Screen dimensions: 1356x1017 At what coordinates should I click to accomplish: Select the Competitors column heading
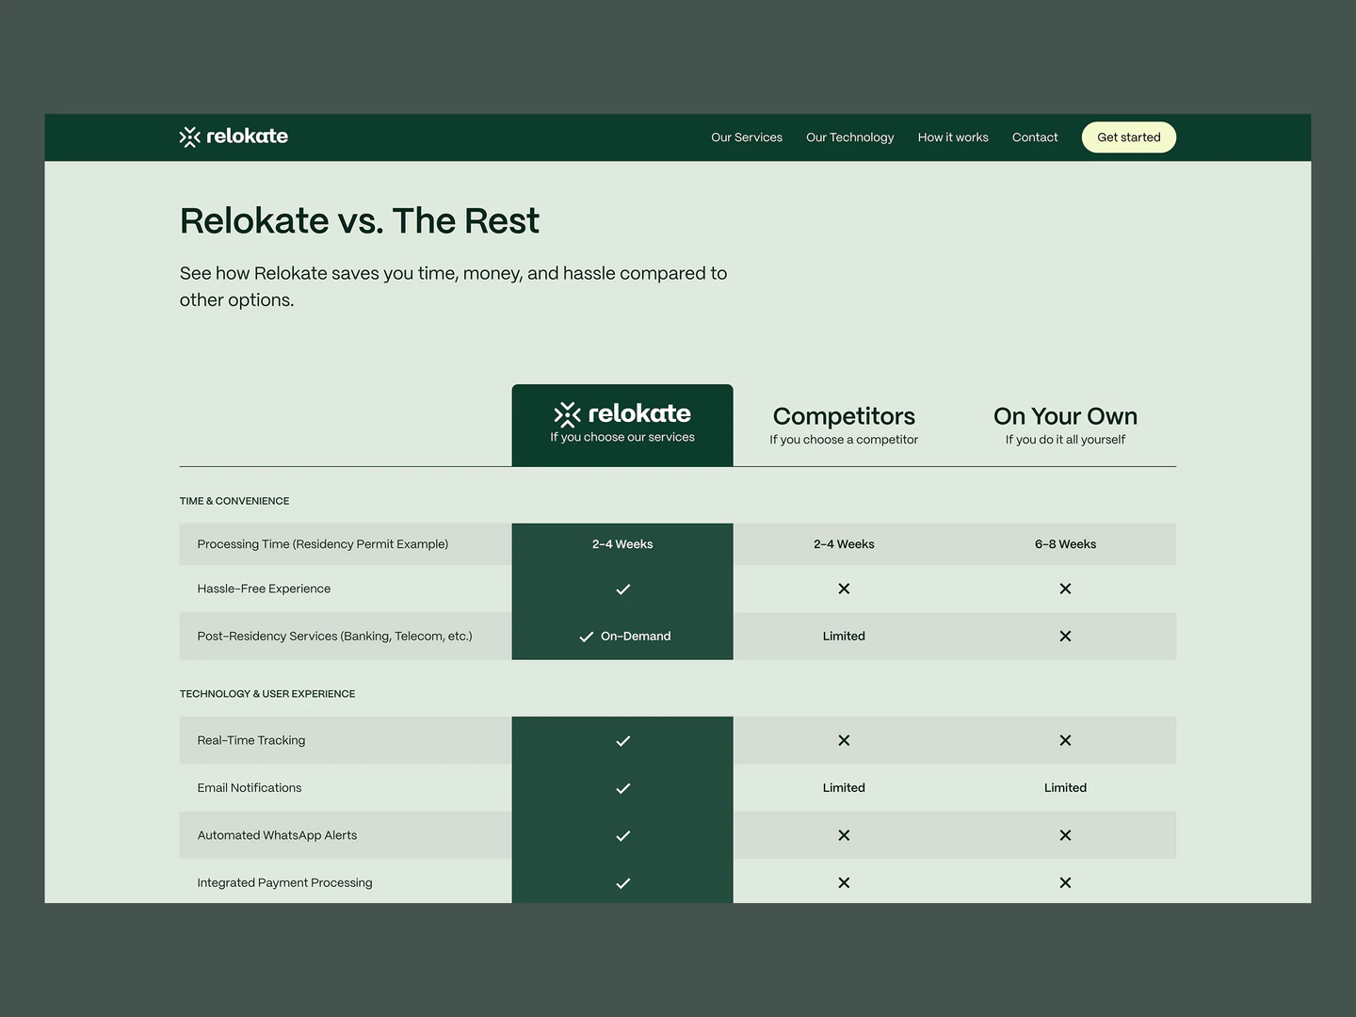844,416
